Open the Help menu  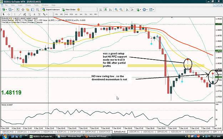(53, 5)
